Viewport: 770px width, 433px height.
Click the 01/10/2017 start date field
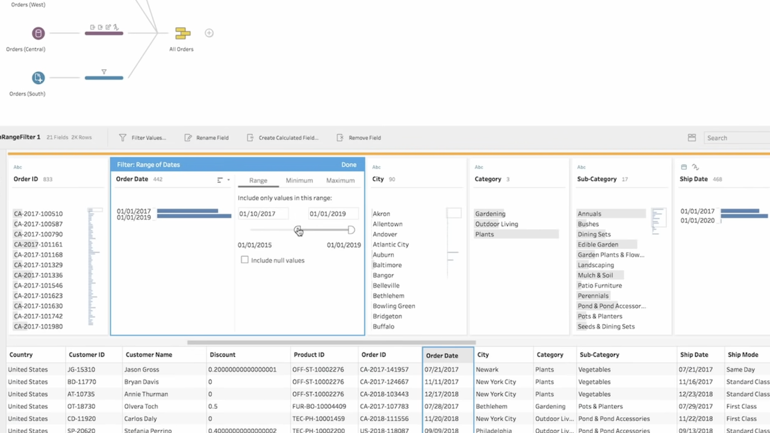coord(262,213)
